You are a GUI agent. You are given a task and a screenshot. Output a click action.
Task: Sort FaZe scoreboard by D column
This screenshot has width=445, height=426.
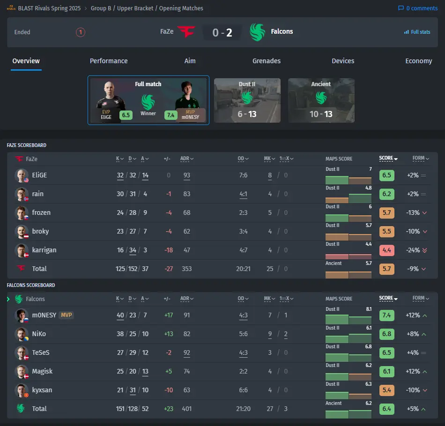[x=132, y=159]
